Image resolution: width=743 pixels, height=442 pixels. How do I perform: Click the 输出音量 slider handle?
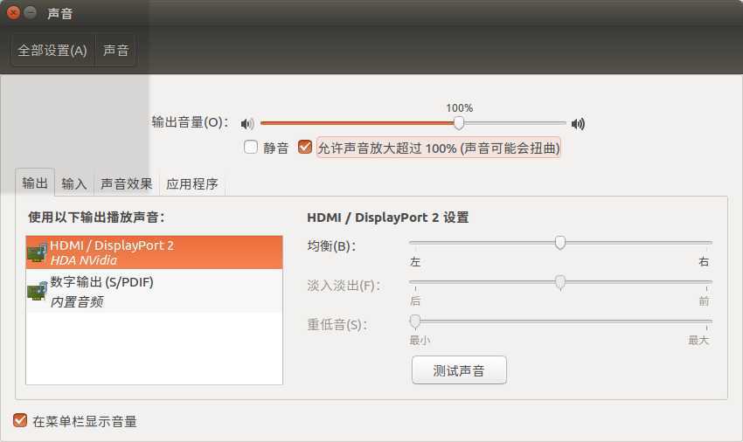[x=459, y=123]
